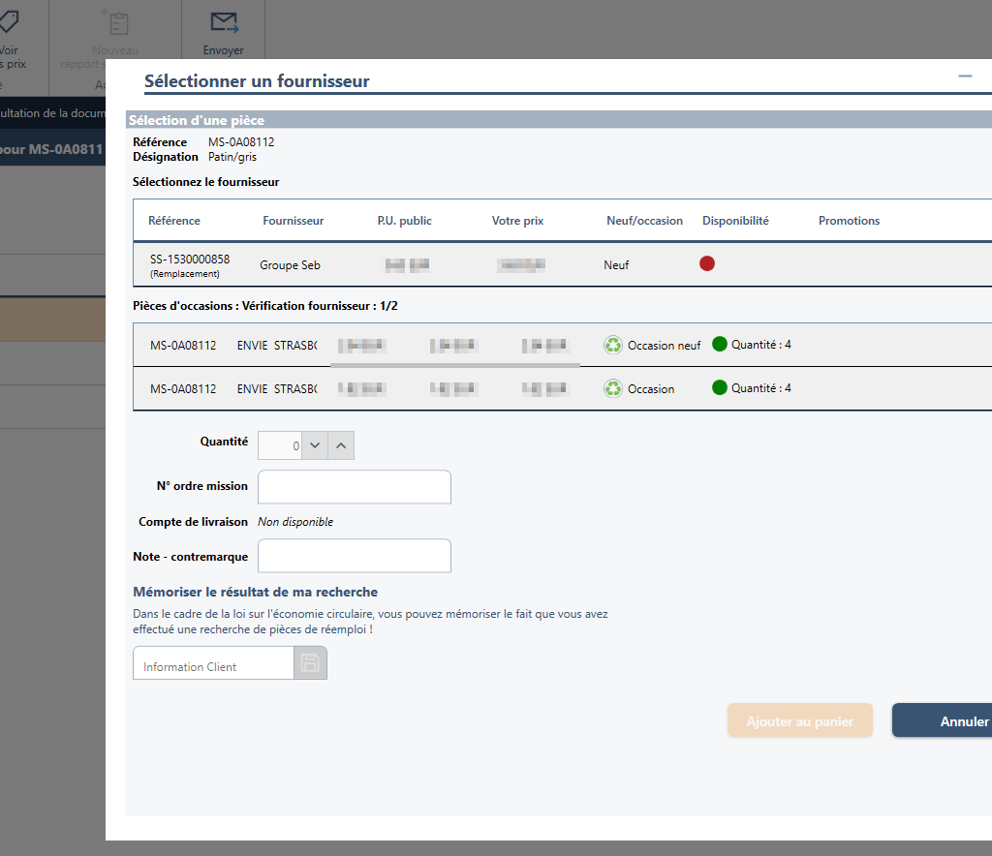
Task: Click recycle icon in Occasion neuf row
Action: (613, 345)
